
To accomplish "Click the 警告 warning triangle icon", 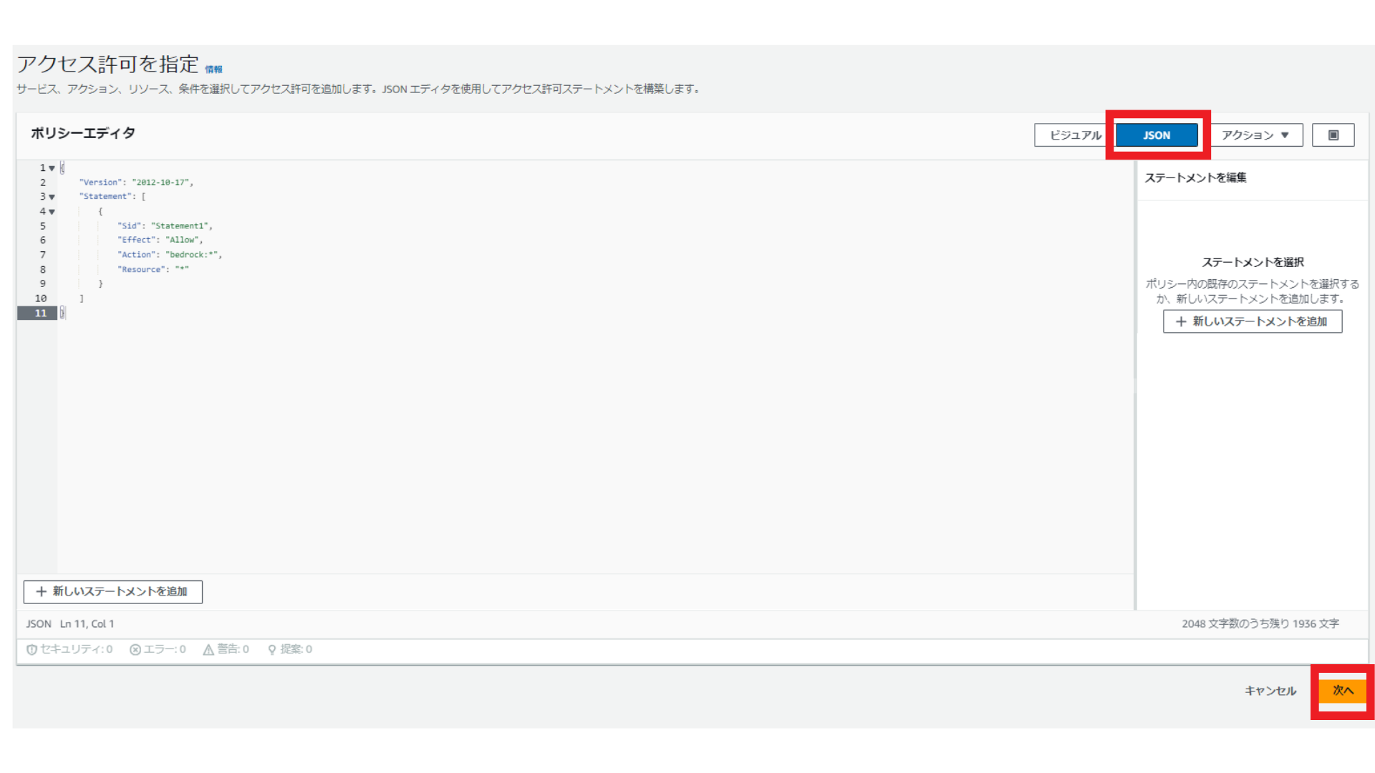I will (x=208, y=649).
